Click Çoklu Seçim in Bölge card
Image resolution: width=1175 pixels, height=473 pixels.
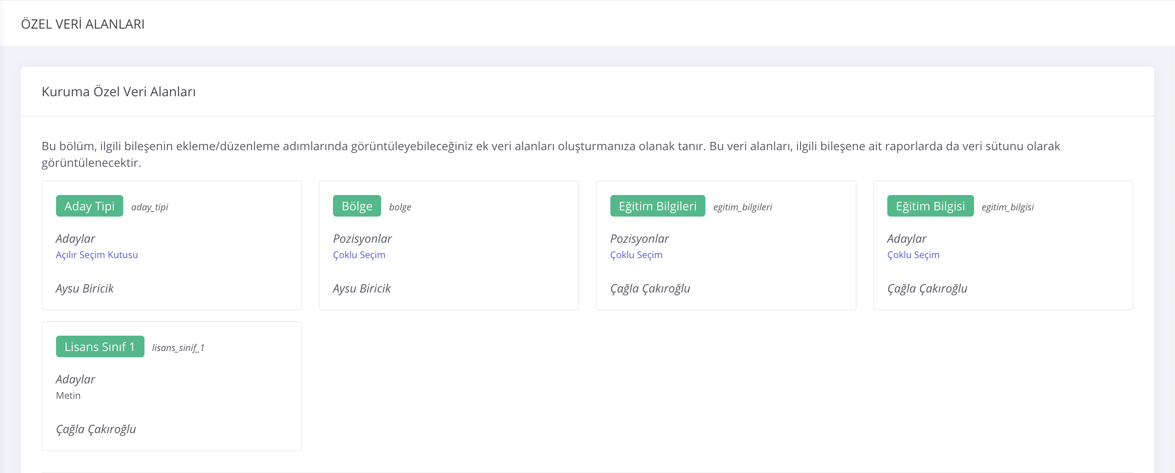coord(359,255)
